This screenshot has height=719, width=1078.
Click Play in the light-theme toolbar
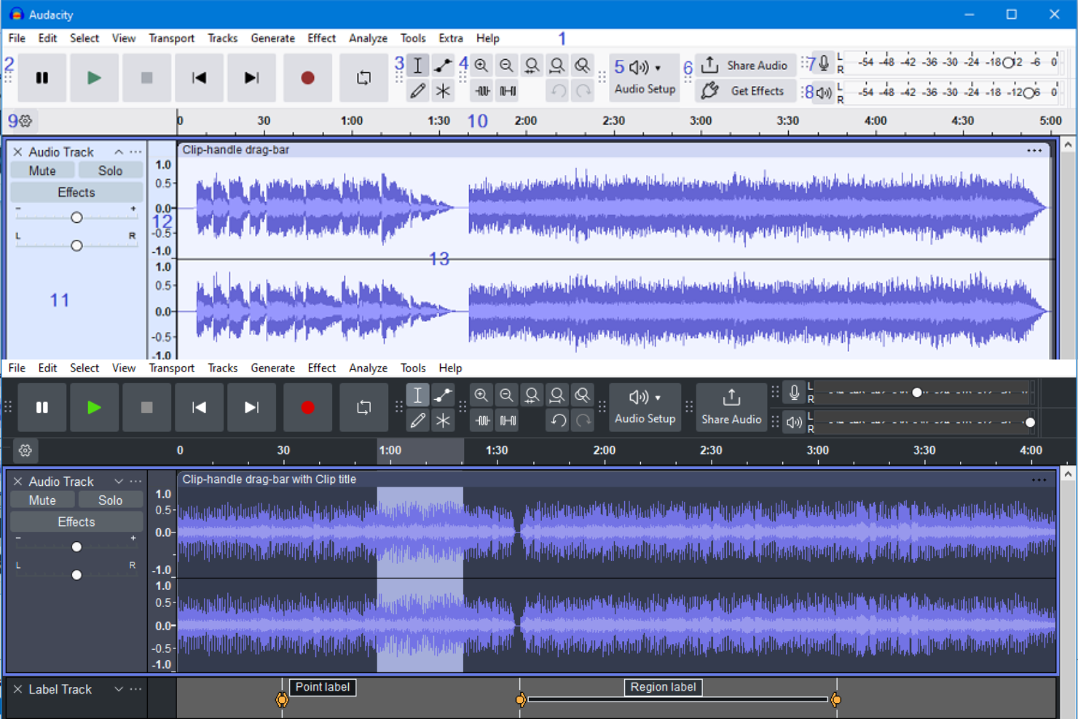pos(94,78)
